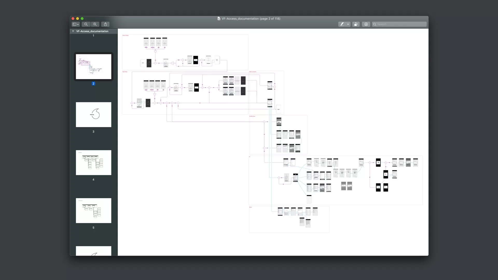The width and height of the screenshot is (498, 280).
Task: Click the yellow minimize window button
Action: tap(78, 19)
